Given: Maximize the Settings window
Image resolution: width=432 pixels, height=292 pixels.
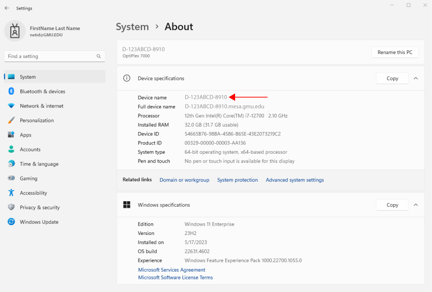Looking at the screenshot, I should (408, 5).
